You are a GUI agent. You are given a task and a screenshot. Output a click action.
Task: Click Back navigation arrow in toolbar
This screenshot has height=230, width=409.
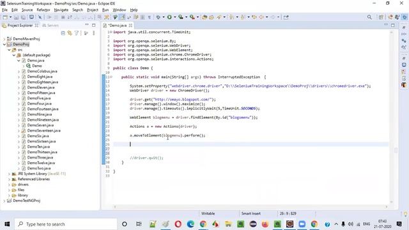pos(261,17)
